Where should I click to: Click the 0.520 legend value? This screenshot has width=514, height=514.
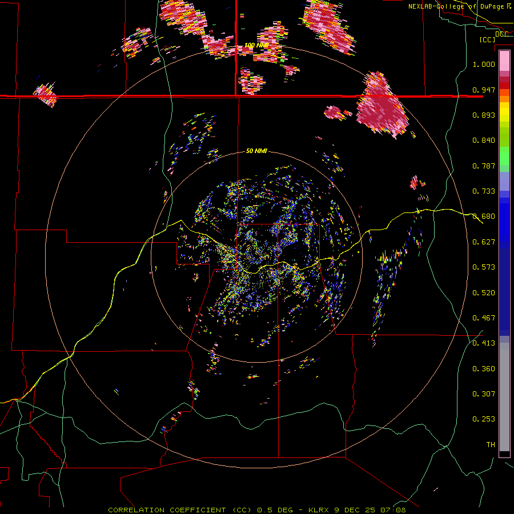pyautogui.click(x=484, y=293)
